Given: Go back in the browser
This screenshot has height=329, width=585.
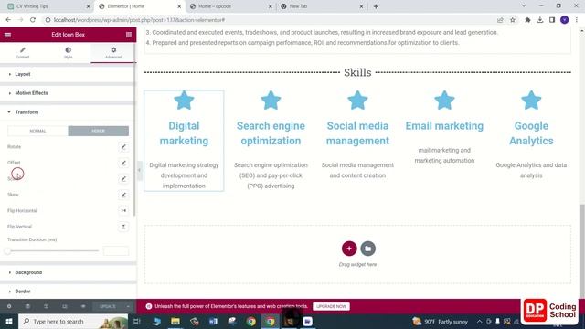Looking at the screenshot, I should [8, 20].
